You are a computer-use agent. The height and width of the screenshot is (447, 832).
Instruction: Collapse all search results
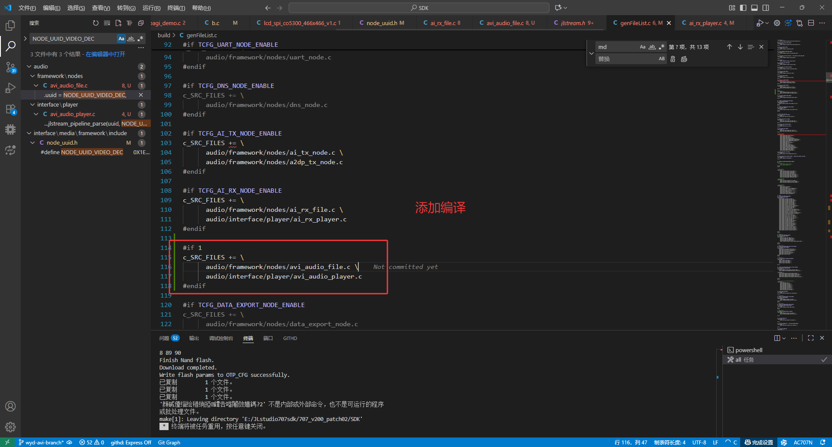coord(141,23)
